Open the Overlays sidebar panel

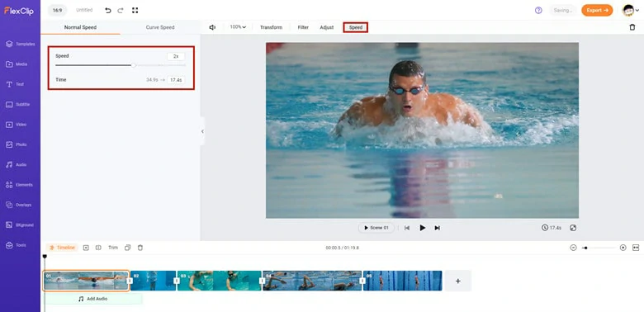tap(18, 205)
